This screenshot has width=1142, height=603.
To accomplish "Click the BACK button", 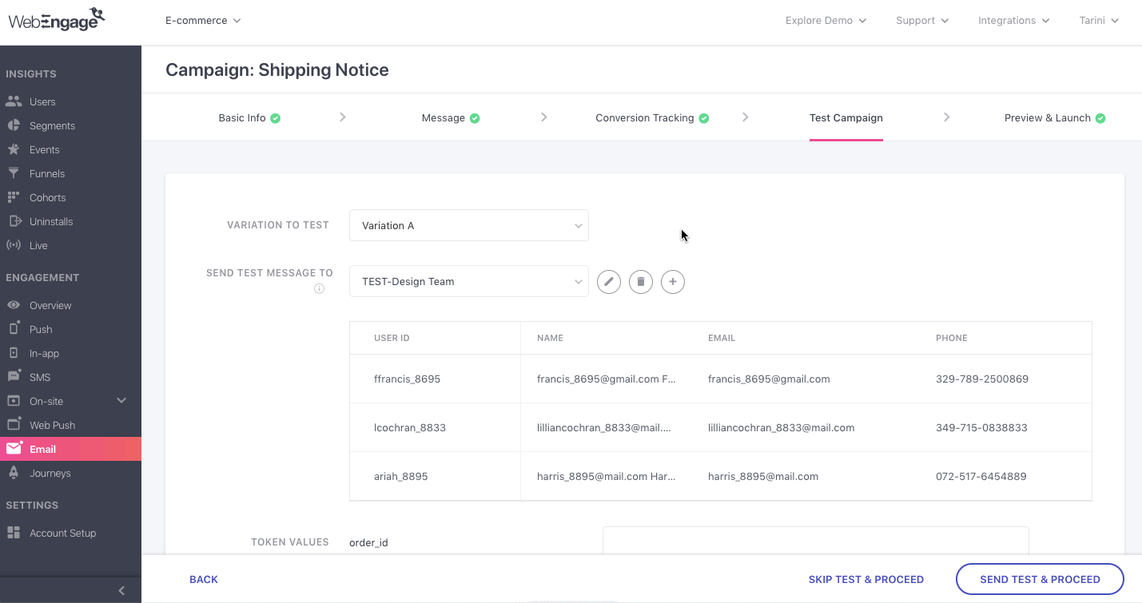I will [204, 579].
